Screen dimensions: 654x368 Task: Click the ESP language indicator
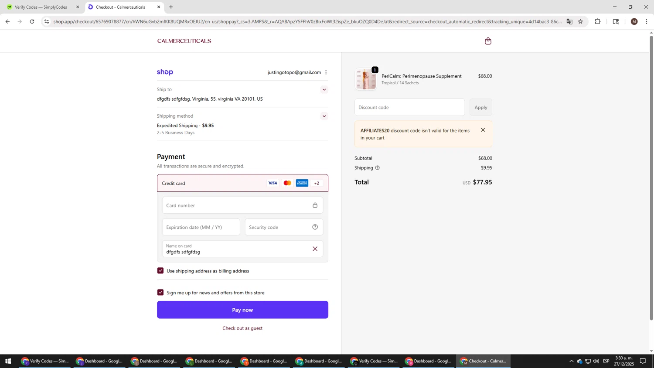606,361
